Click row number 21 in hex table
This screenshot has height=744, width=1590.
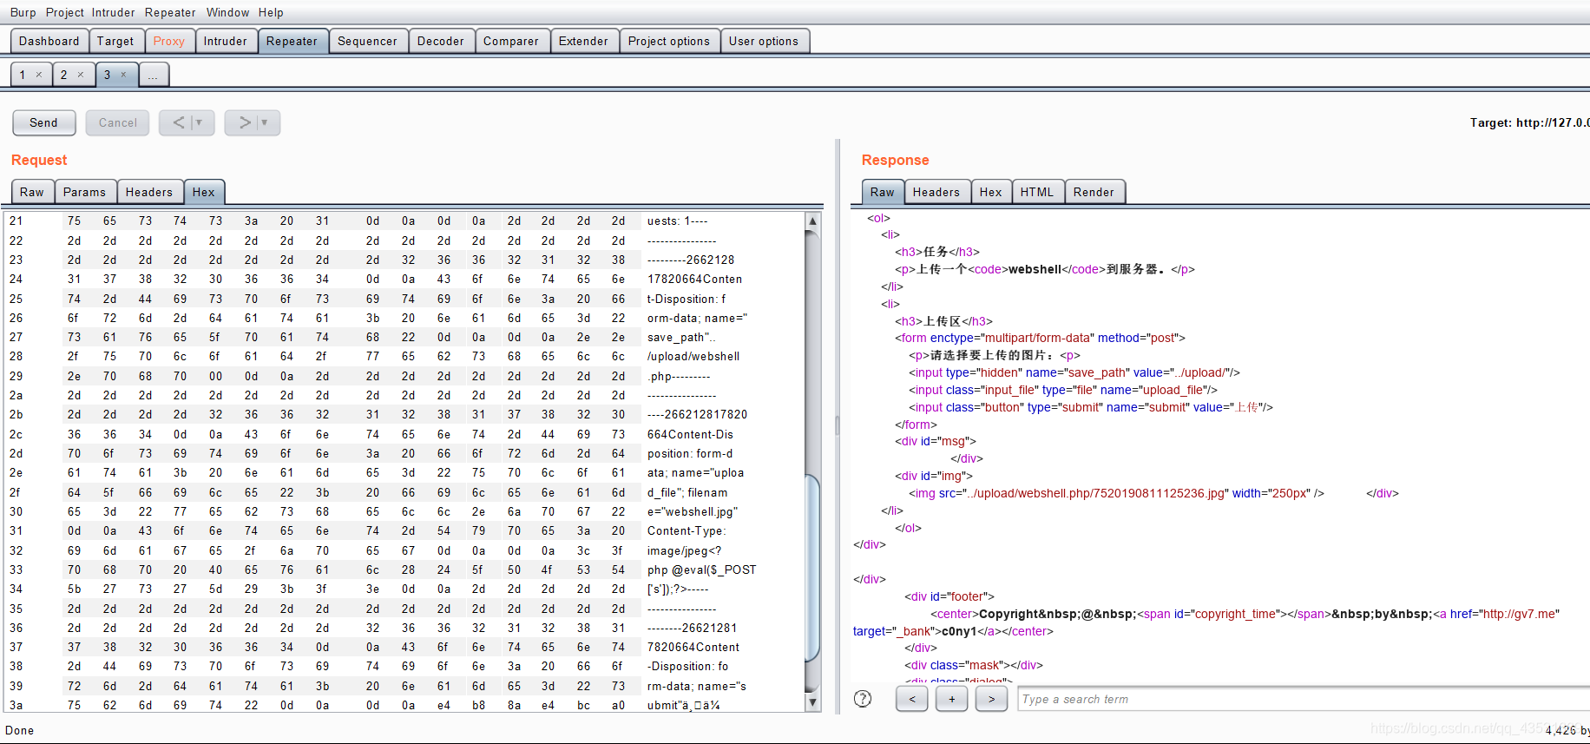(16, 221)
